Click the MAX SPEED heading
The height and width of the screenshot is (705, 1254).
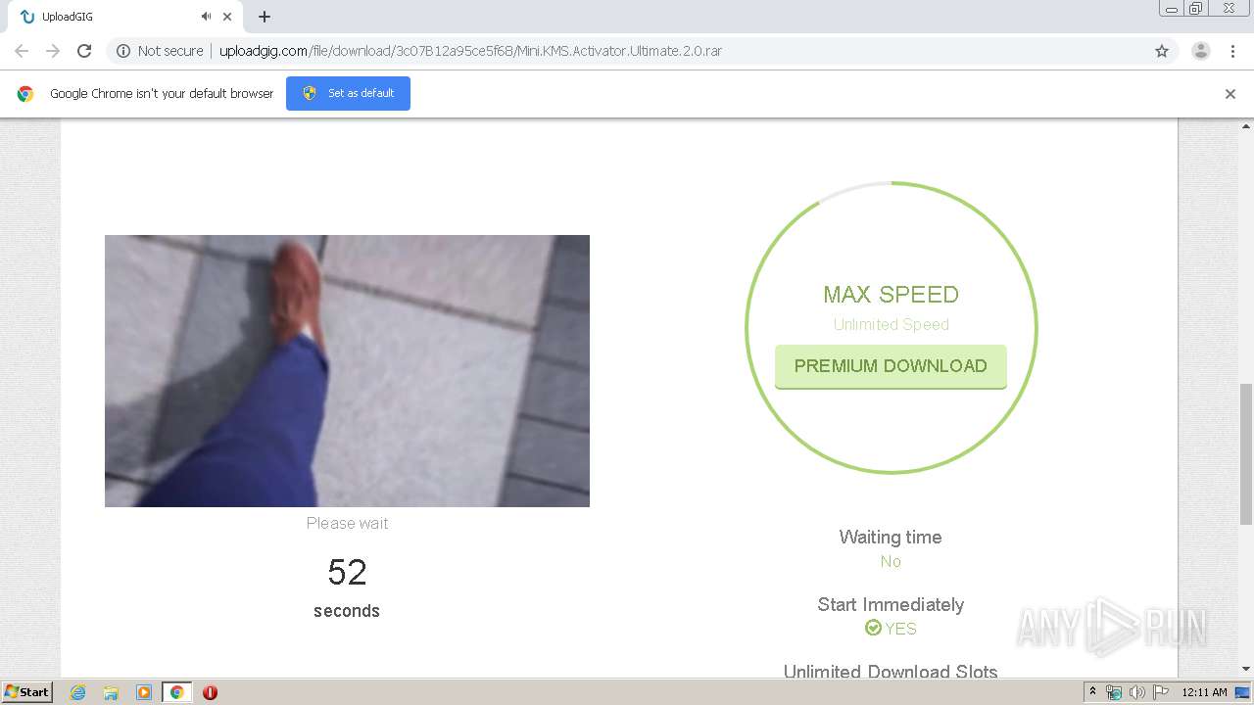pos(891,295)
